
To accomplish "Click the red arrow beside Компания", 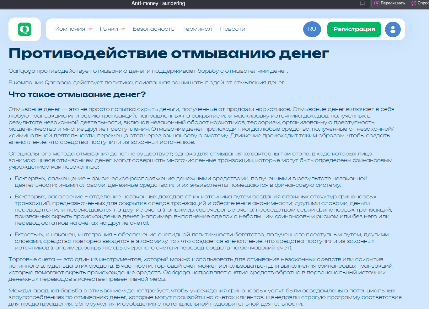I will tap(90, 29).
